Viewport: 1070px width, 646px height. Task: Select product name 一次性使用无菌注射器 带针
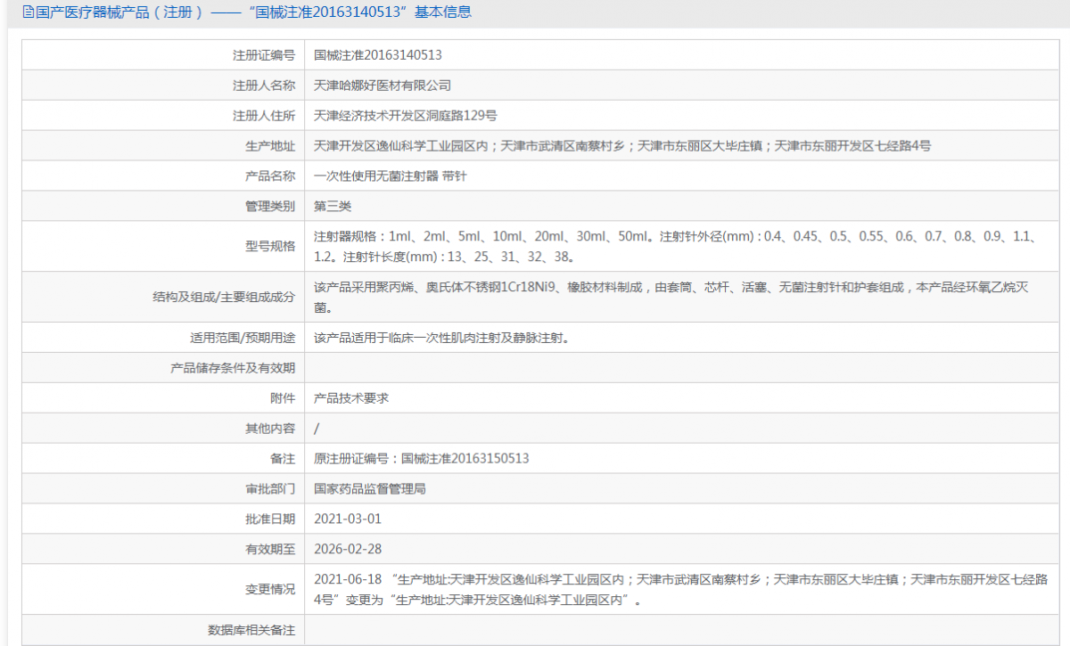pyautogui.click(x=391, y=176)
